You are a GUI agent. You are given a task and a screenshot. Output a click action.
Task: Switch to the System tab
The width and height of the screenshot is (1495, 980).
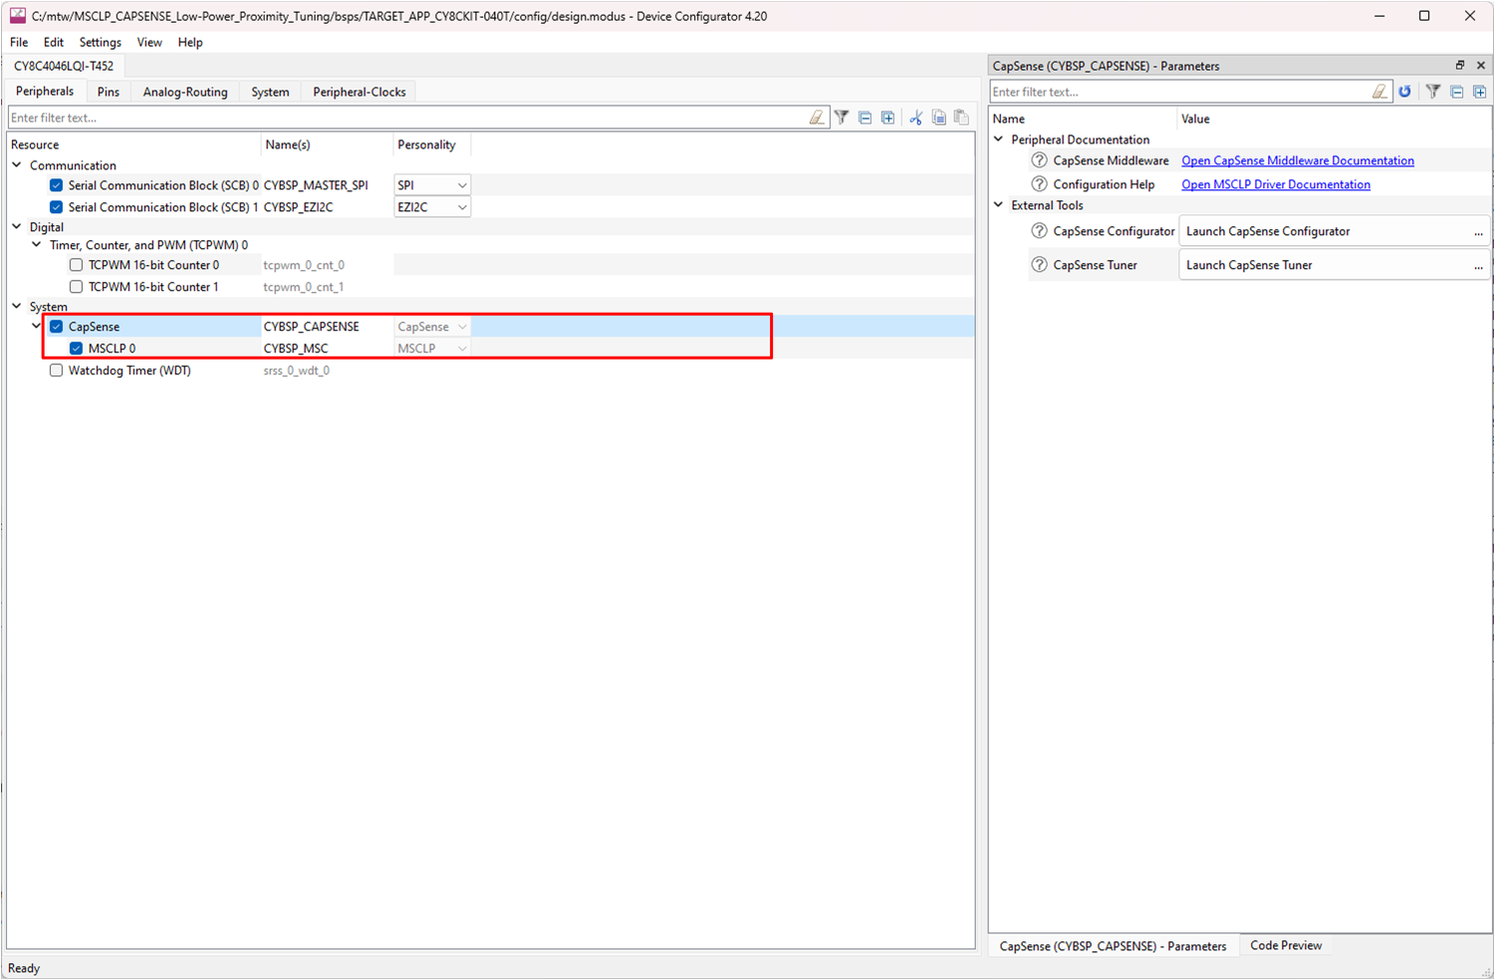270,92
